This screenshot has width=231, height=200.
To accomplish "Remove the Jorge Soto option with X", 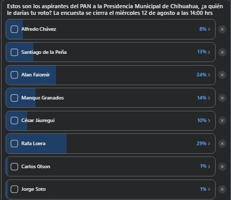I will (x=222, y=189).
